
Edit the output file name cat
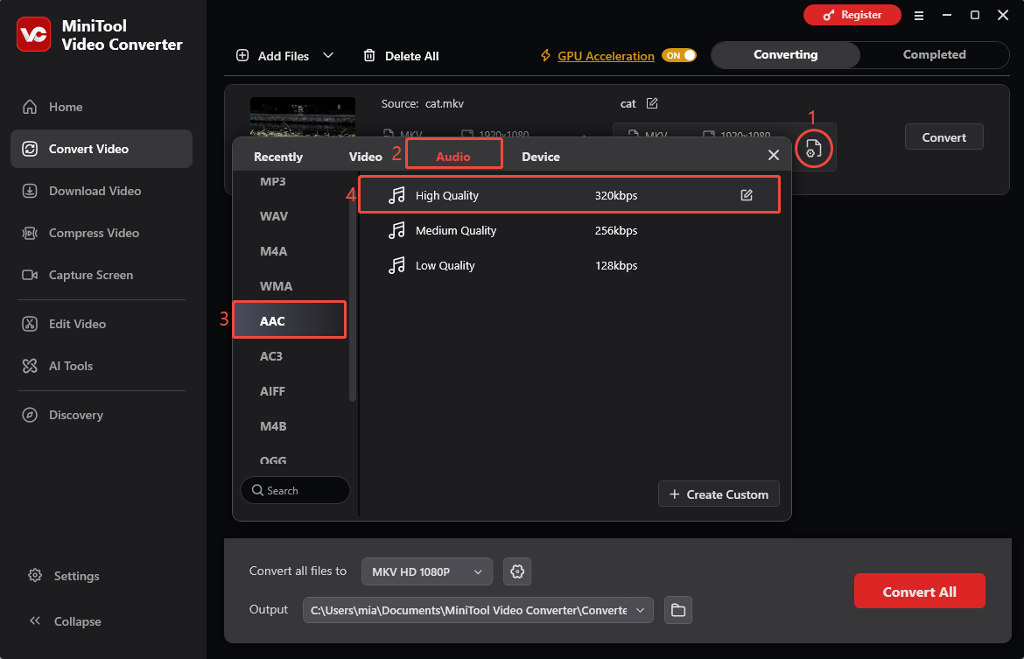652,103
